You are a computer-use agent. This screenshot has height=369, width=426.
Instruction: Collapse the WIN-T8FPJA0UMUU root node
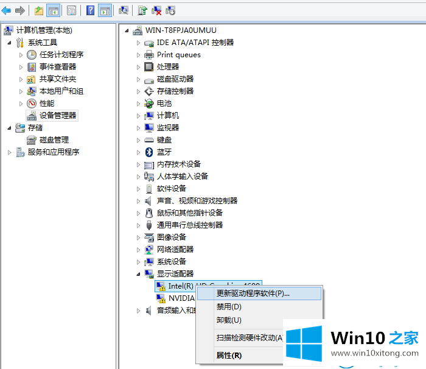tap(127, 30)
